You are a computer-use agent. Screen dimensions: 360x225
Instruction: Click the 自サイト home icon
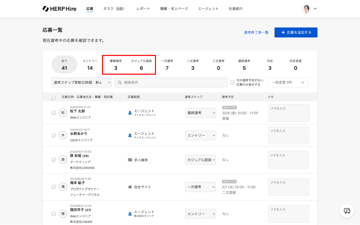point(130,187)
